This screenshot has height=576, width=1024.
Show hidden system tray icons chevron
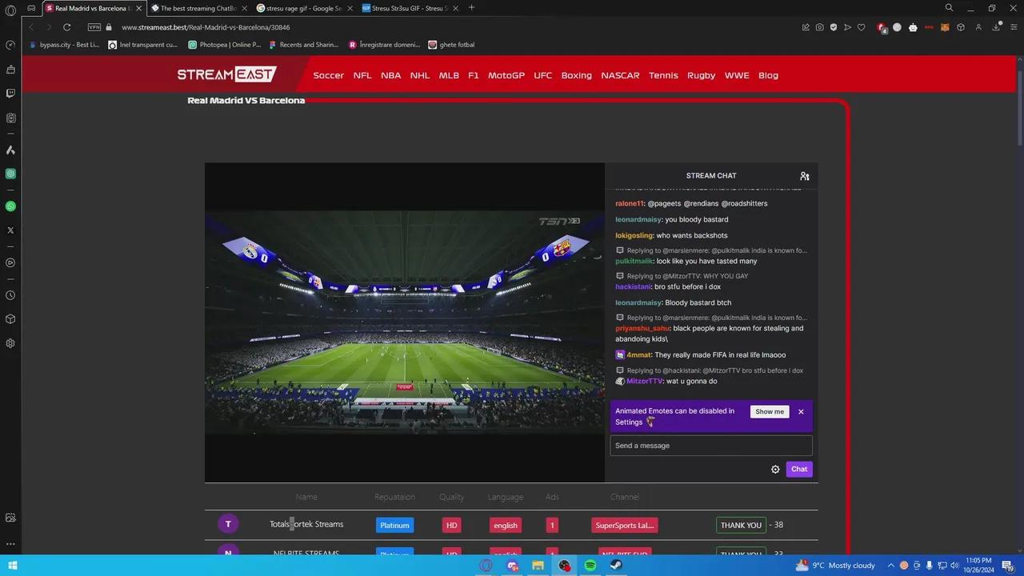tap(890, 566)
